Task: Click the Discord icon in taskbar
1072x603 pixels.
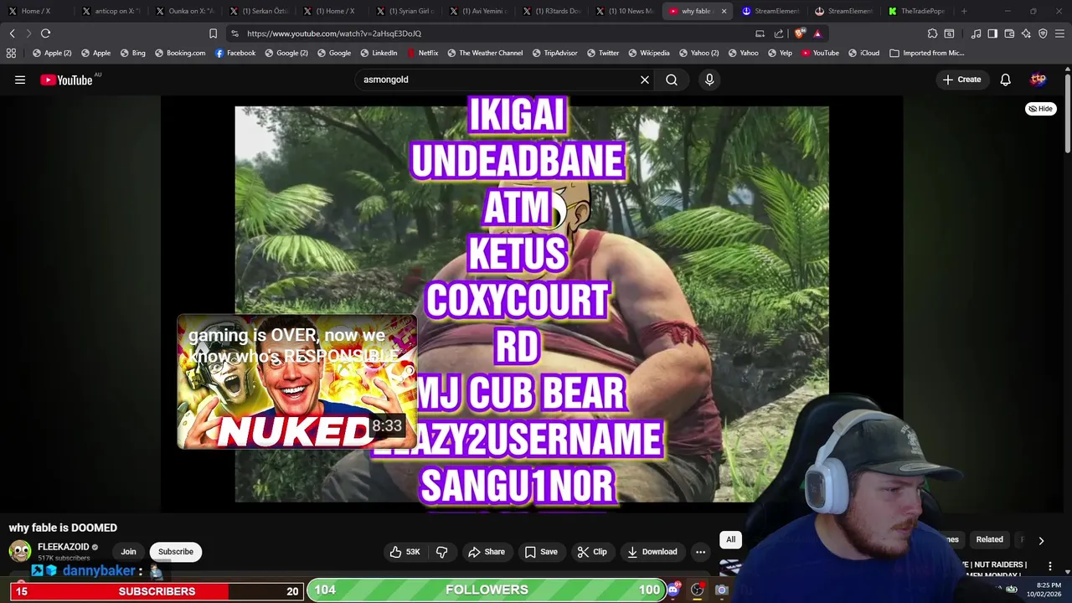Action: [x=673, y=590]
